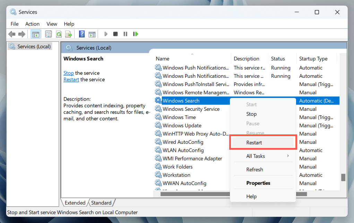This screenshot has width=354, height=223.
Task: Select the Workstation service name
Action: [176, 175]
